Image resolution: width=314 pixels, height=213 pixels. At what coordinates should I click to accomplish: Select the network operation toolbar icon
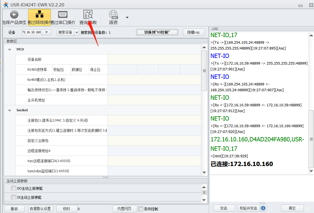click(x=39, y=15)
